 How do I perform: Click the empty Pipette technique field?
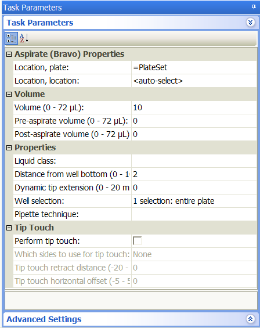click(x=194, y=214)
